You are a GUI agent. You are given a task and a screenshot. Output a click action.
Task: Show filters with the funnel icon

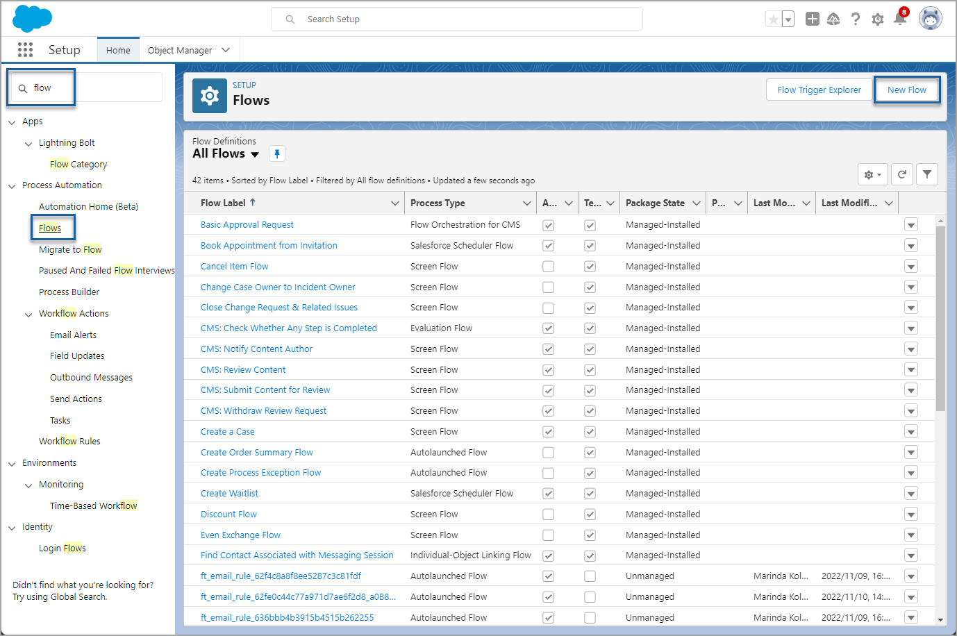click(x=927, y=174)
